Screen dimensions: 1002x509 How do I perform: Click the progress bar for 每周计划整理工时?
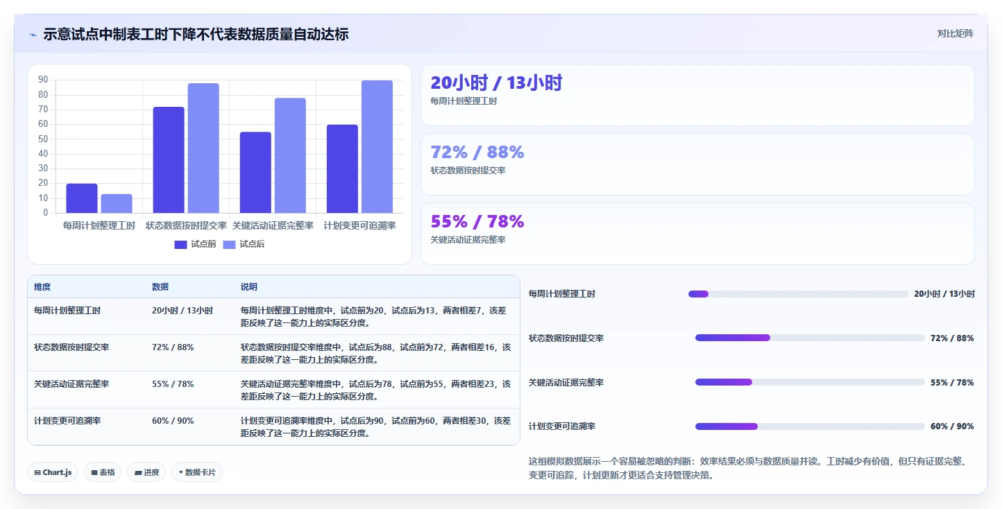(798, 294)
